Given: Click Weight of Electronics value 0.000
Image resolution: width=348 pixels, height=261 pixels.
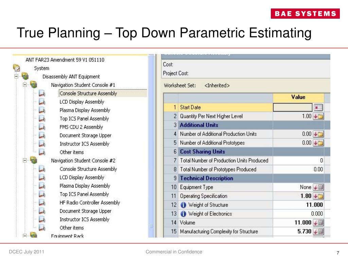Looking at the screenshot, I should point(317,214).
